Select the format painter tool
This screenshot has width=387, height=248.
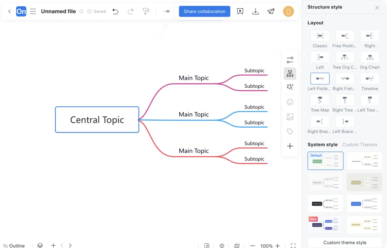tap(146, 11)
